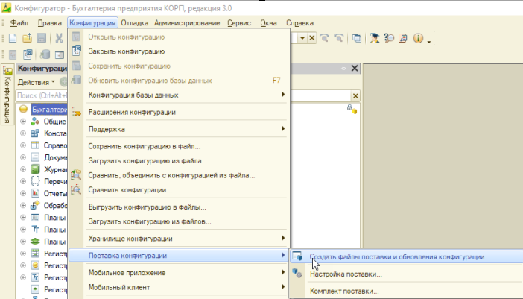Click the lock icon in configuration tree

click(x=352, y=109)
